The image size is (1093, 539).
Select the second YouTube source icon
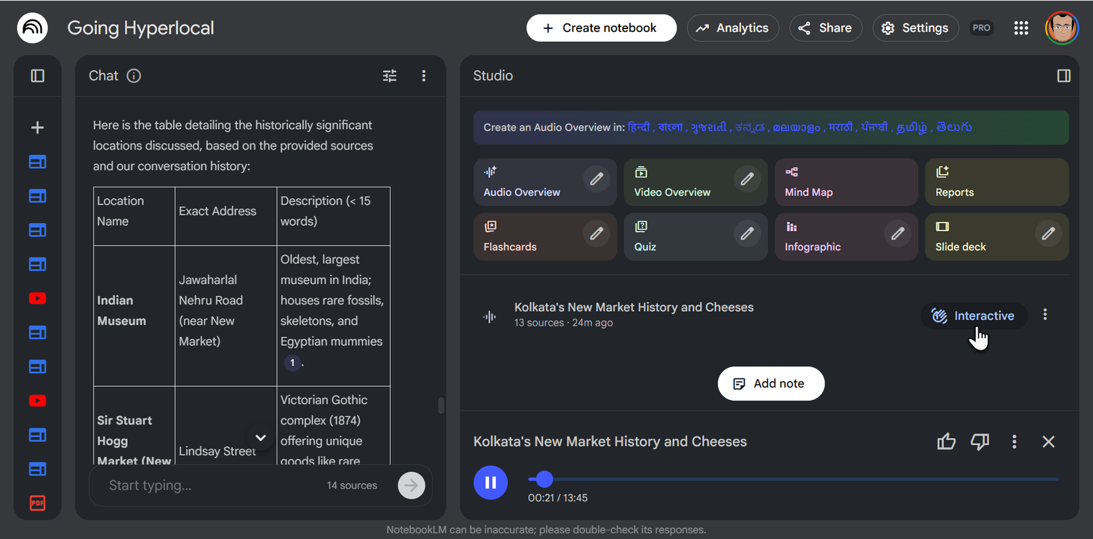[x=38, y=401]
